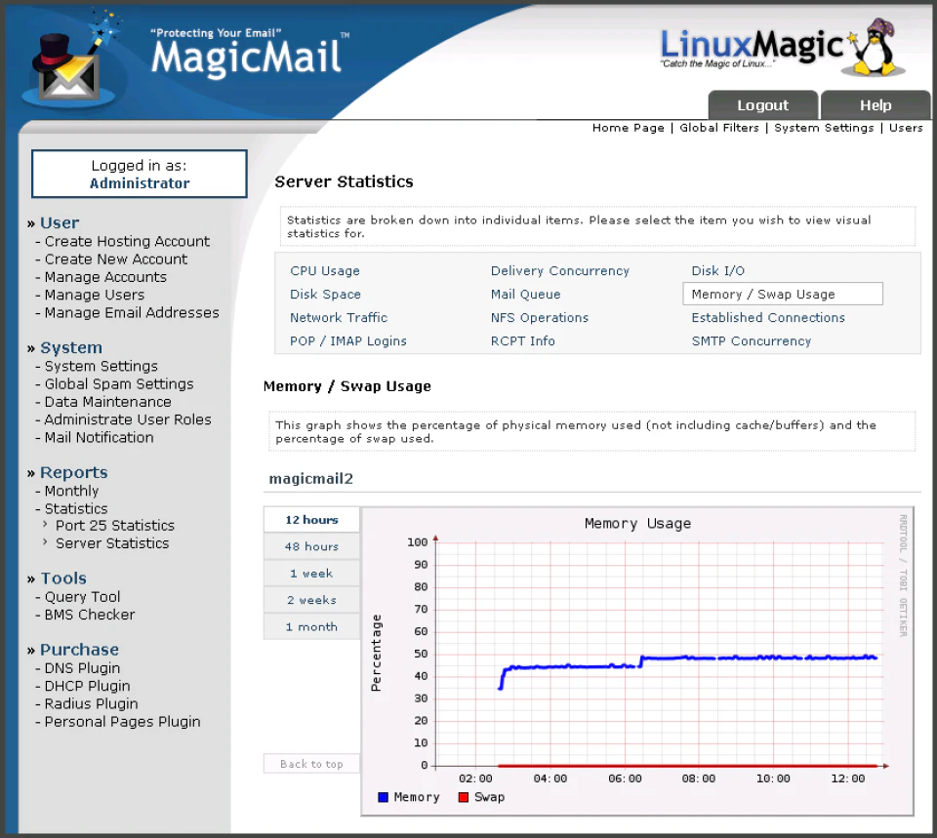937x838 pixels.
Task: Open the Manage Email Addresses page
Action: pos(130,312)
